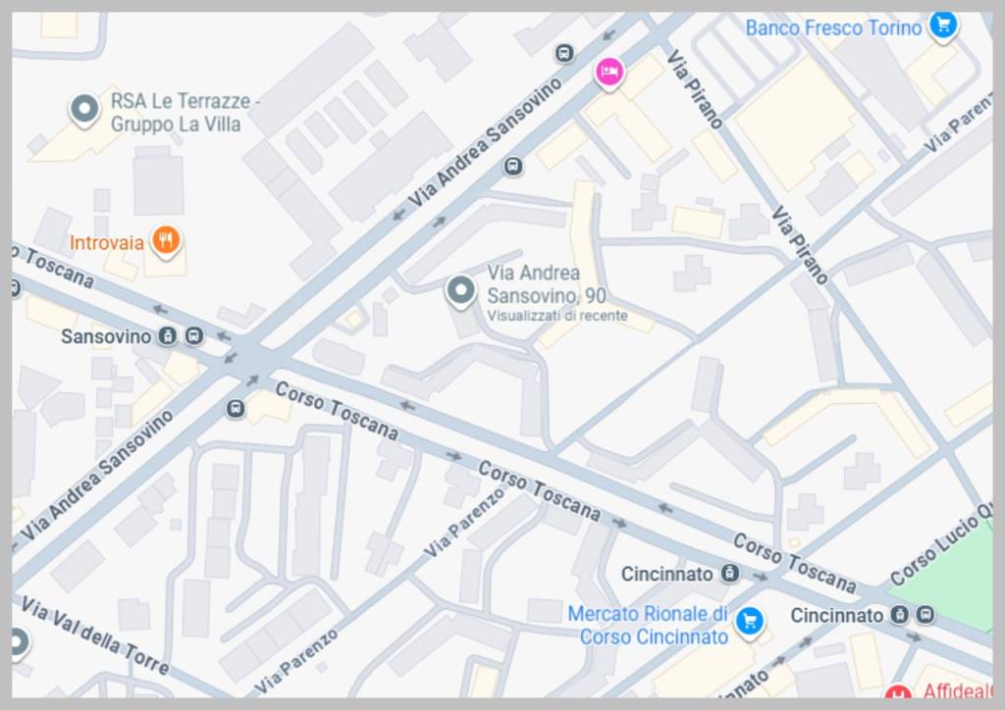Select tram stop icon beside Sansovino label
The height and width of the screenshot is (710, 1005).
(x=167, y=335)
